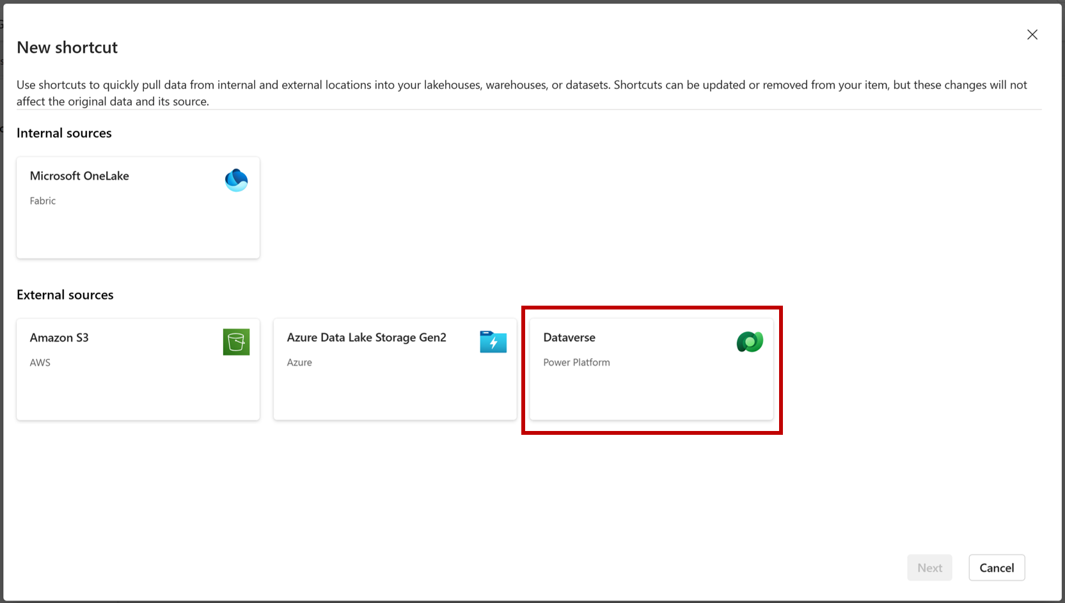Pick the Azure Data Lake Storage Gen2 title
This screenshot has height=603, width=1065.
pyautogui.click(x=367, y=338)
